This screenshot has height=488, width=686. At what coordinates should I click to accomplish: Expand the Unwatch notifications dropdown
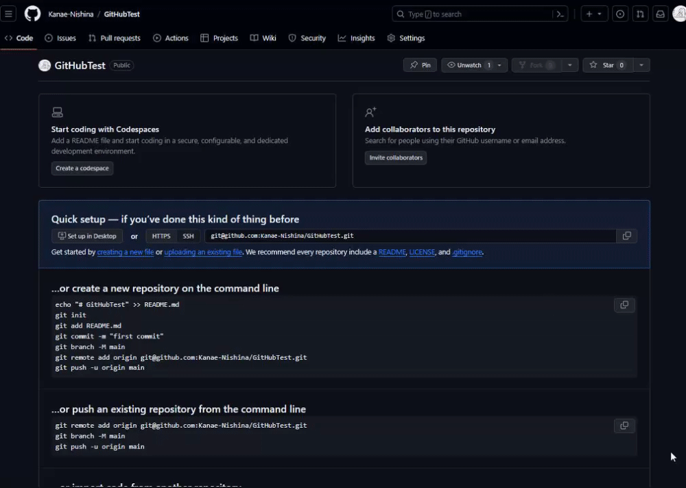tap(499, 65)
